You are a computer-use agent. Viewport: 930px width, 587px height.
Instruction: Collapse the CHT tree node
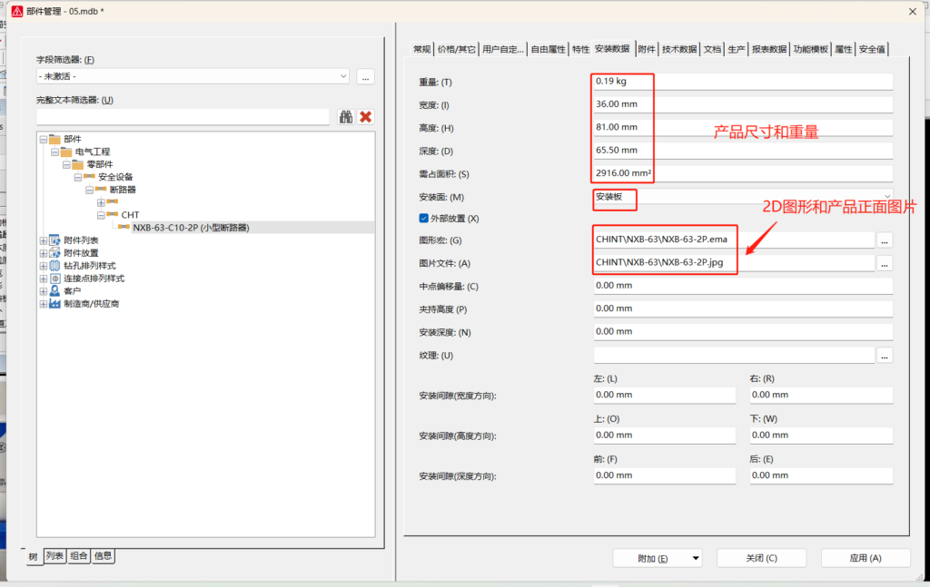[x=102, y=215]
